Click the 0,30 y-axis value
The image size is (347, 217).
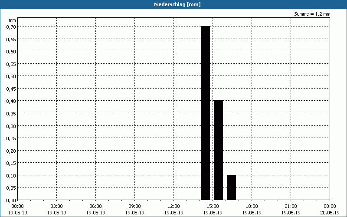[11, 126]
